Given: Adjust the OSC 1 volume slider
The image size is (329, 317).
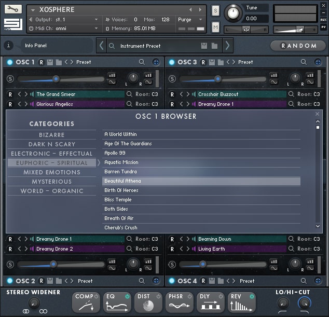Looking at the screenshot, I should click(56, 79).
